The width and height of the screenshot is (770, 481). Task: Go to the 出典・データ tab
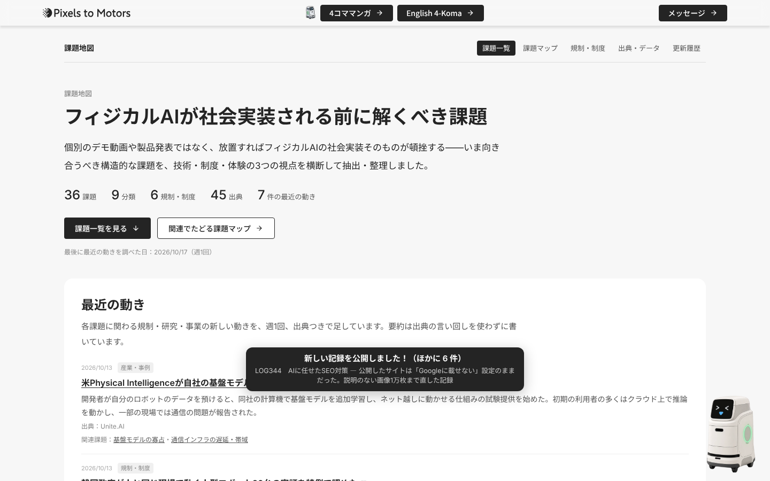click(639, 48)
